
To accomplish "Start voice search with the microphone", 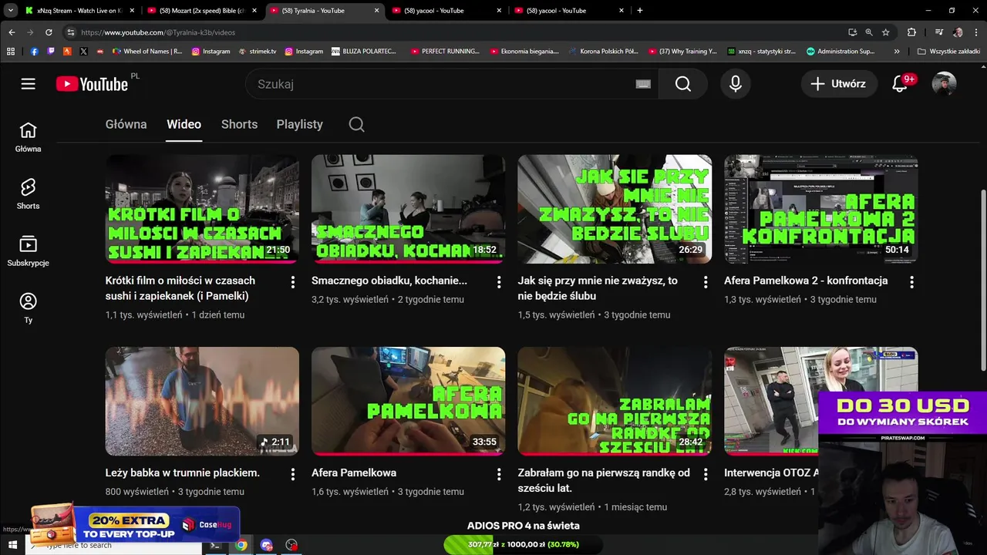I will tap(736, 84).
